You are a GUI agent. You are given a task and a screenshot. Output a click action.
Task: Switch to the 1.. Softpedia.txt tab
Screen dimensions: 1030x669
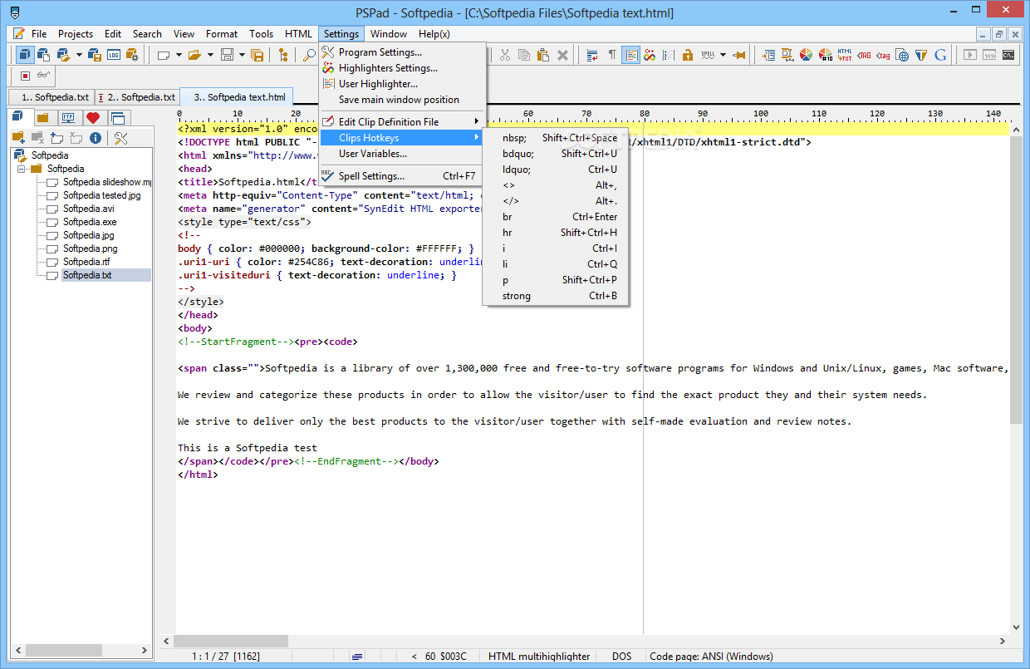pyautogui.click(x=52, y=97)
